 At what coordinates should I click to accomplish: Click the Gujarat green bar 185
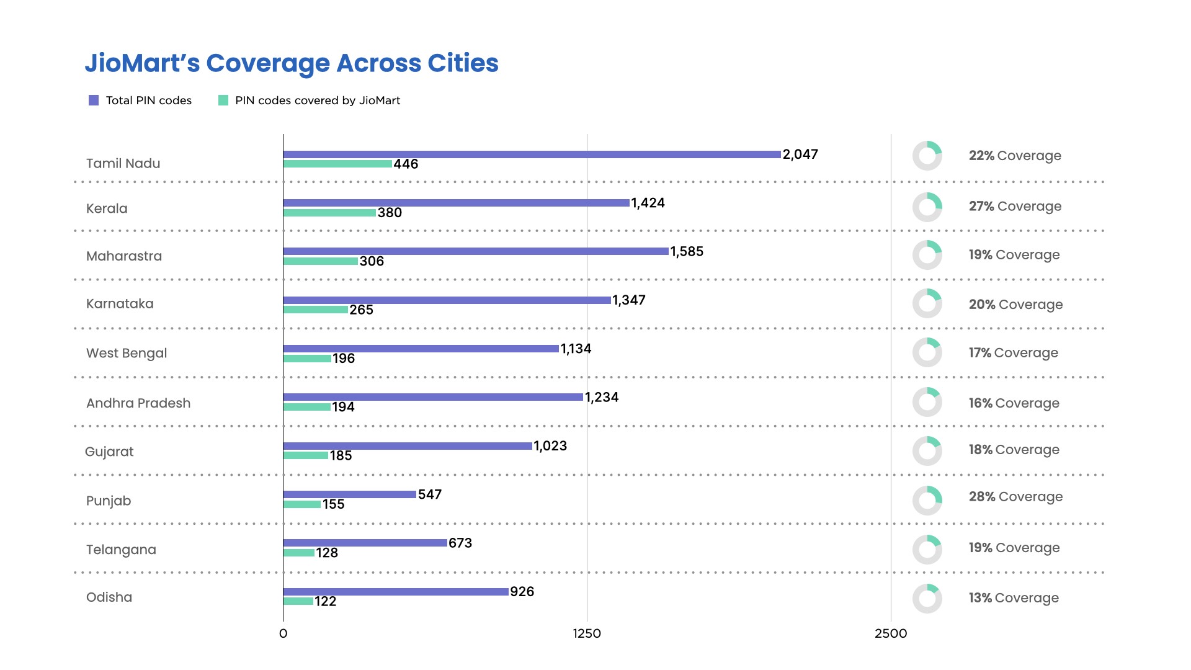[x=306, y=455]
